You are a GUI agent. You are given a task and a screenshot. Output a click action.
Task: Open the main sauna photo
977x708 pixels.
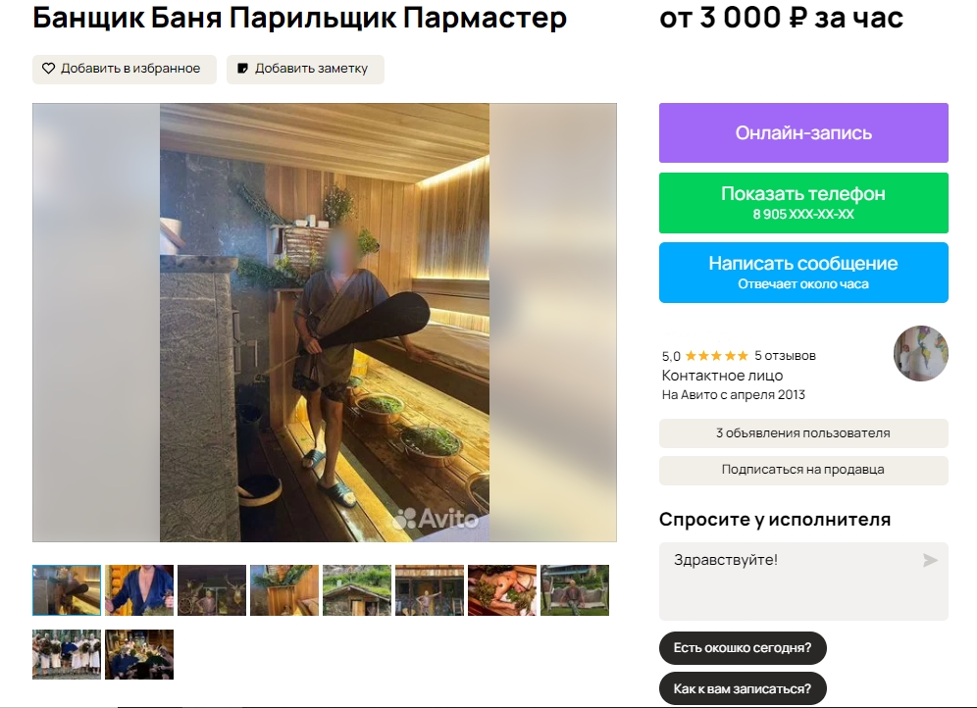tap(325, 323)
